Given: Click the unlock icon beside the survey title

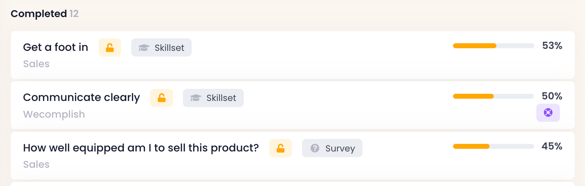Looking at the screenshot, I should click(280, 148).
